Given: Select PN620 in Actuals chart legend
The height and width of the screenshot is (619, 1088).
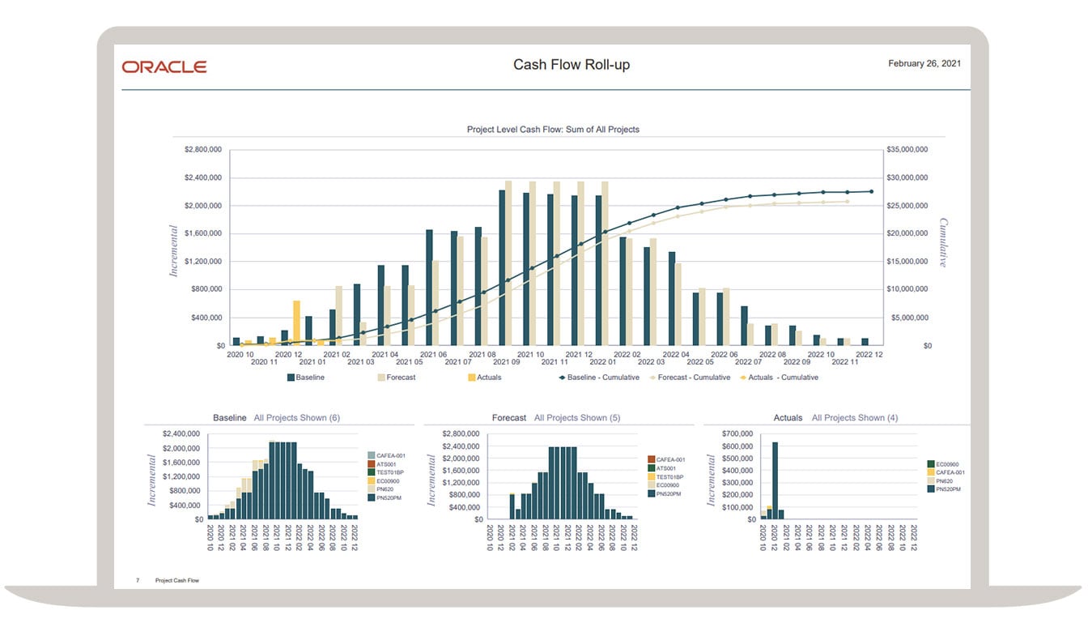Looking at the screenshot, I should 941,481.
